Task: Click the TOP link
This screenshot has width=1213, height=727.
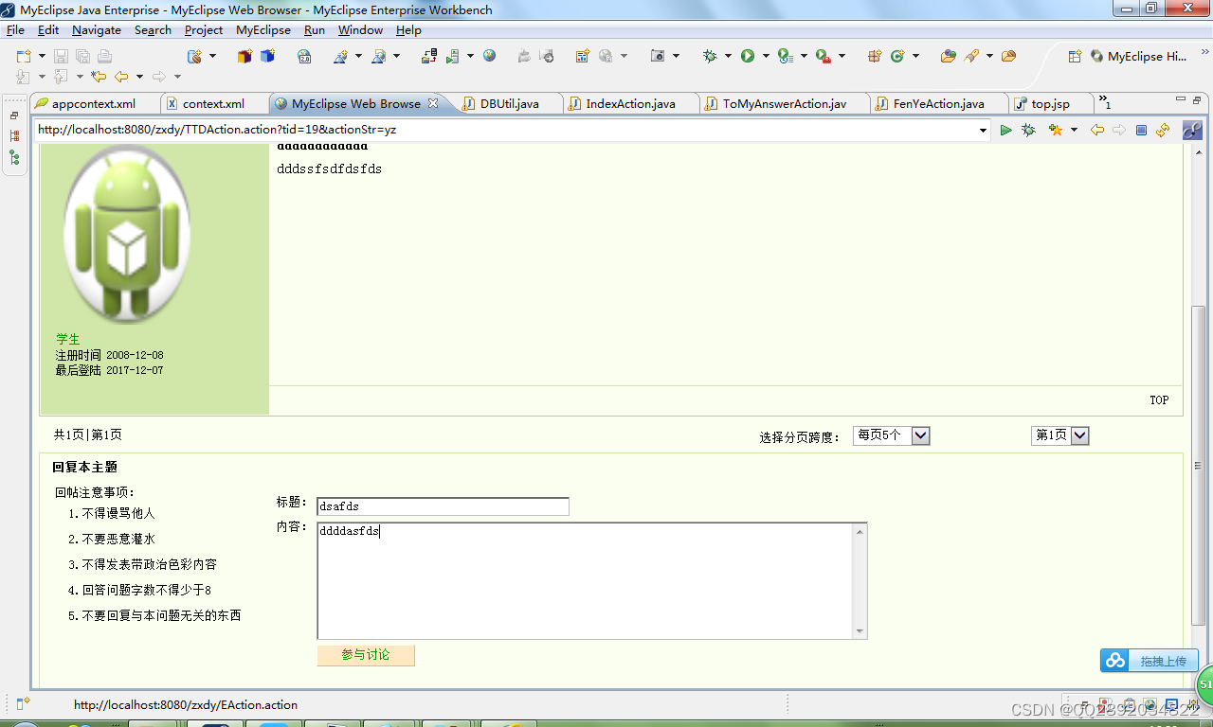Action: pos(1158,399)
